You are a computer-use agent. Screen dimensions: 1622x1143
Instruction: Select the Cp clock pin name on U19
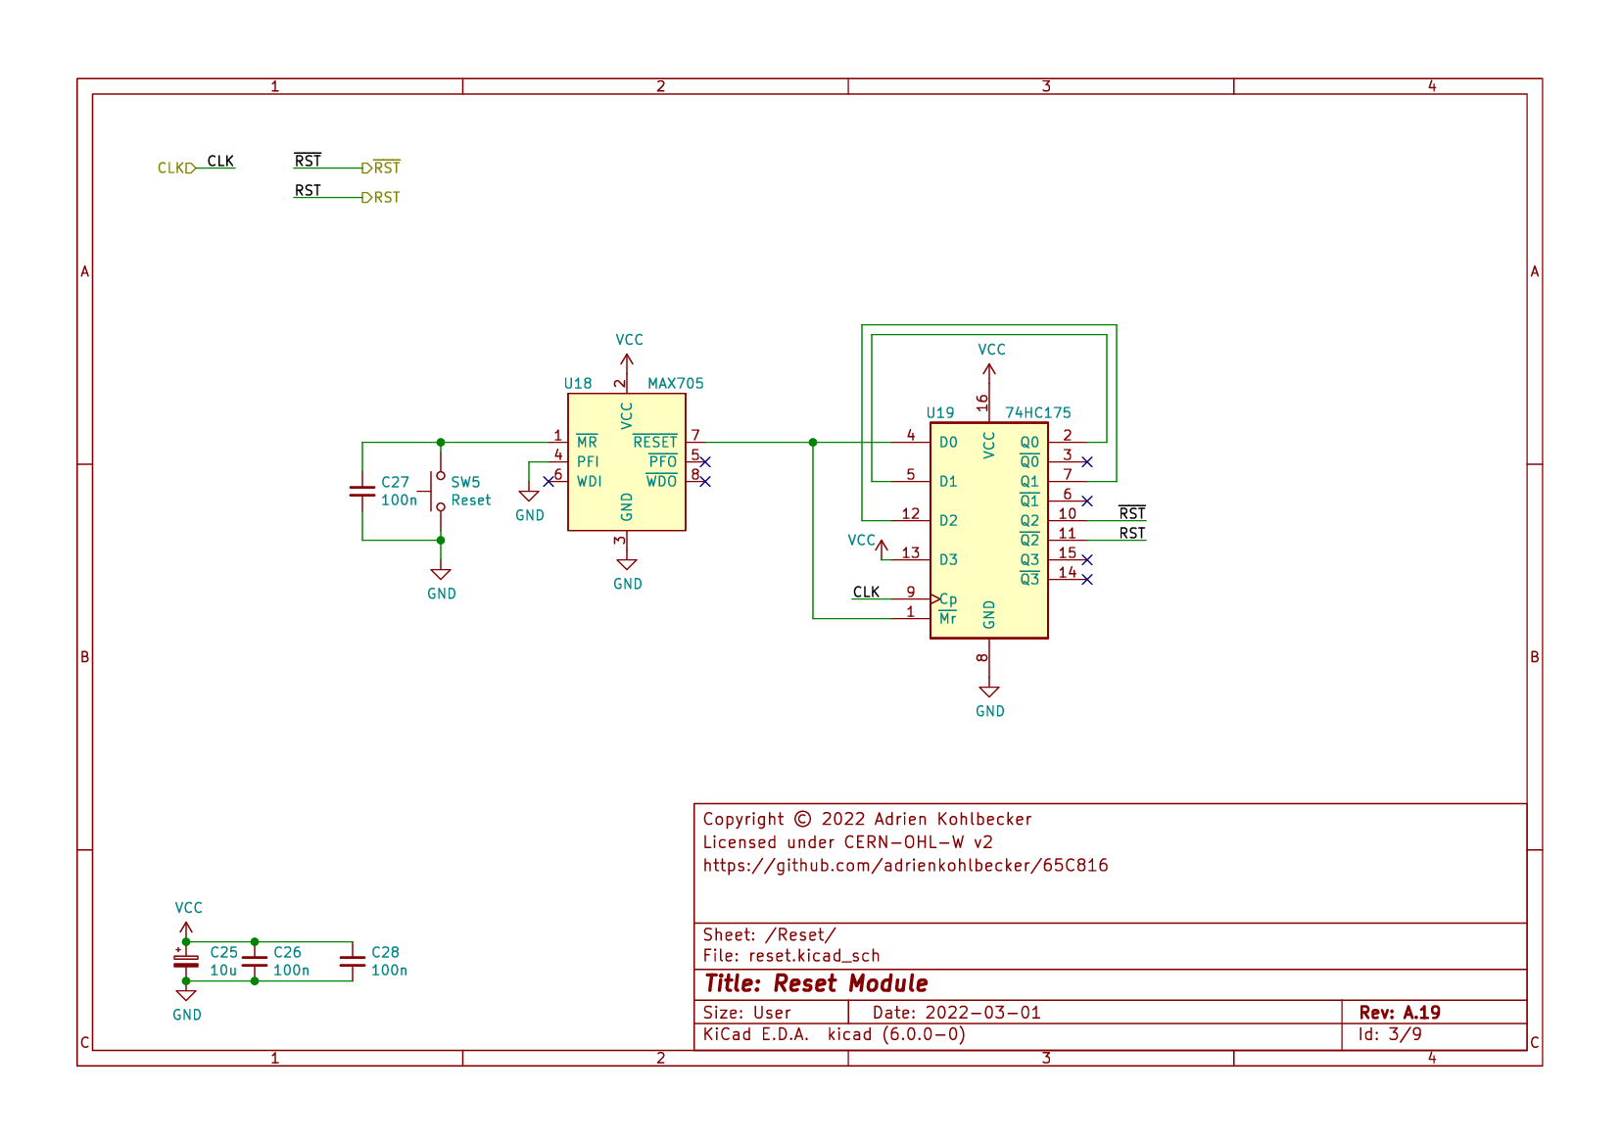pyautogui.click(x=948, y=599)
